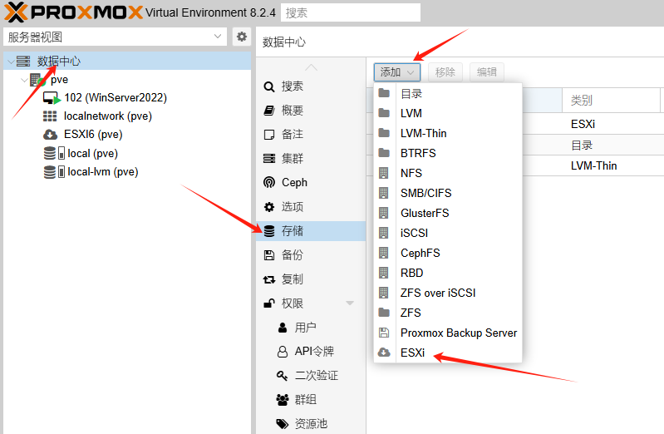664x434 pixels.
Task: Click the gear icon beside server view selector
Action: [242, 37]
